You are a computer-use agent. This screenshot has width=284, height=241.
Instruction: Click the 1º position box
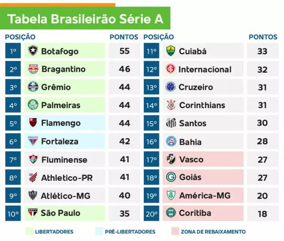point(13,50)
